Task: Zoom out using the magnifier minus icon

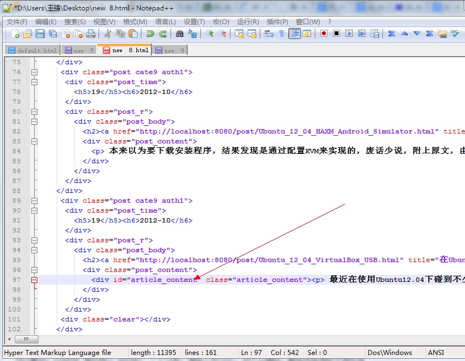Action: click(222, 34)
